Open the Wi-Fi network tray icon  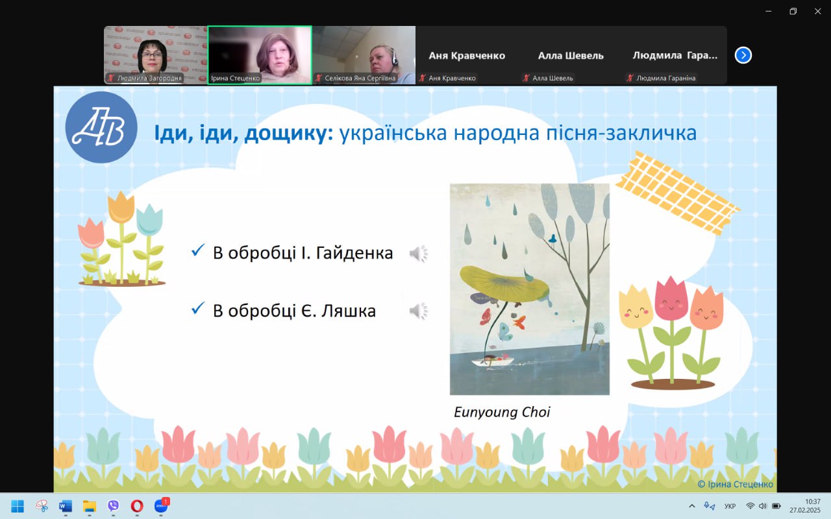click(750, 506)
